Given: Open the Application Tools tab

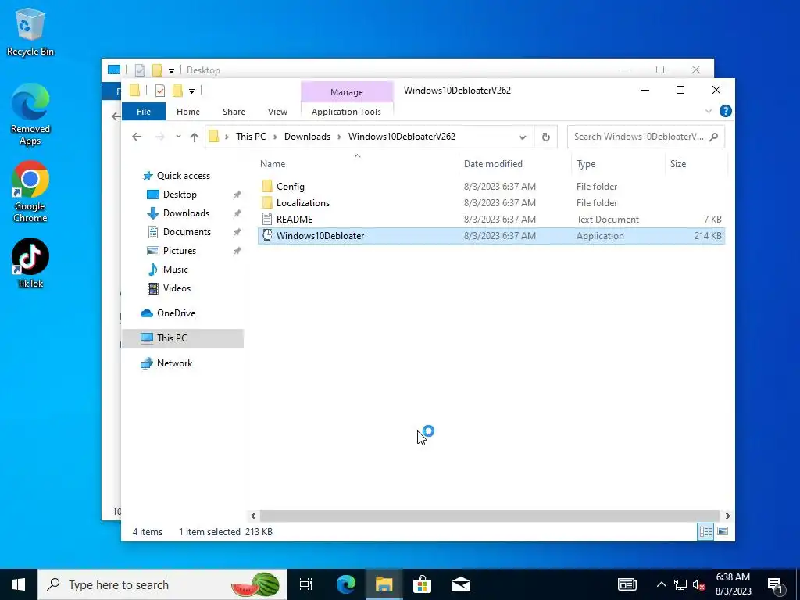Looking at the screenshot, I should pyautogui.click(x=346, y=111).
